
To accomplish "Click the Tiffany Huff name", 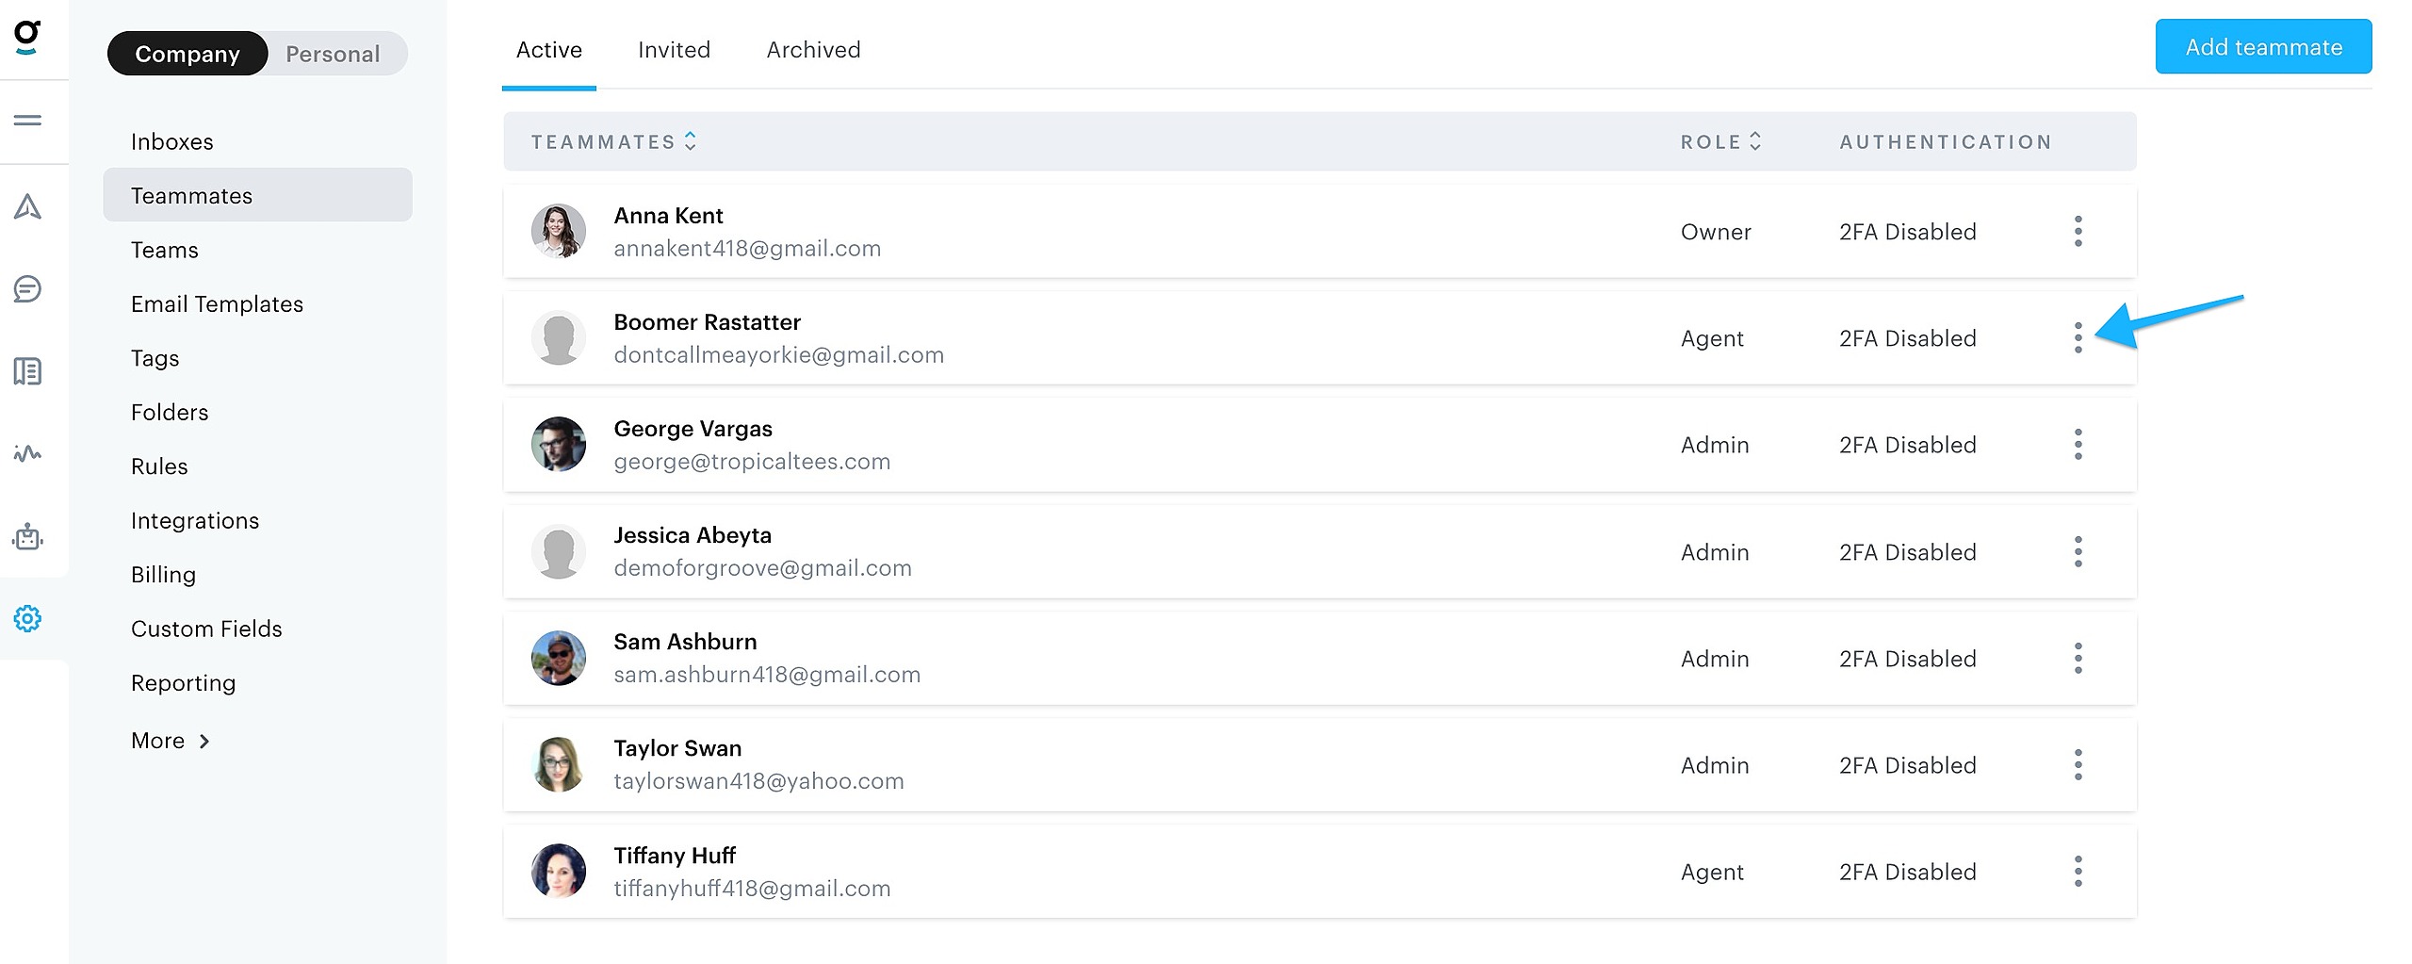I will click(x=675, y=856).
